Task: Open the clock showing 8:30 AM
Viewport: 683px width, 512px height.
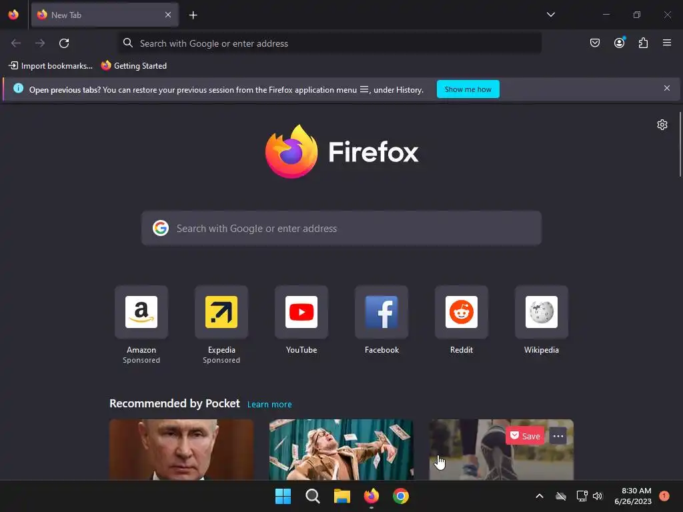Action: (632, 496)
